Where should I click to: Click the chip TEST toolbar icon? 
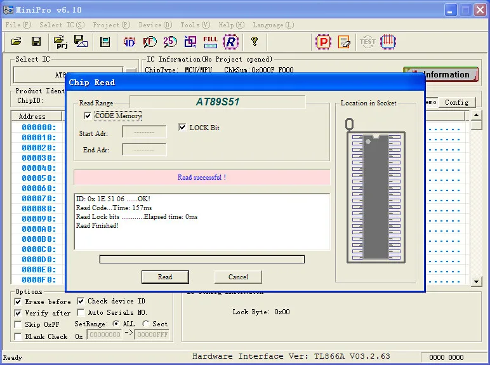[367, 42]
